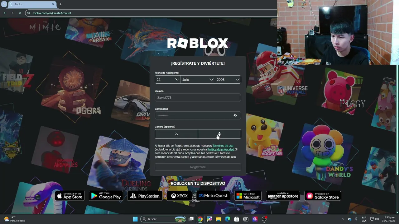Open the Windows Start menu
The width and height of the screenshot is (399, 224).
pos(135,219)
